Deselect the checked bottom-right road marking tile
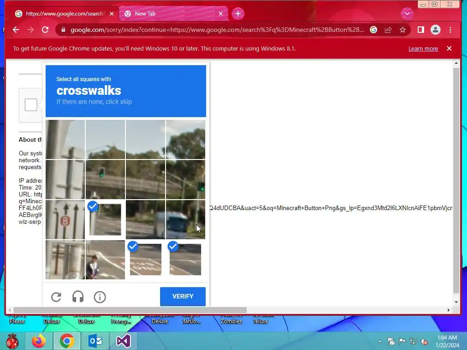 coord(185,259)
